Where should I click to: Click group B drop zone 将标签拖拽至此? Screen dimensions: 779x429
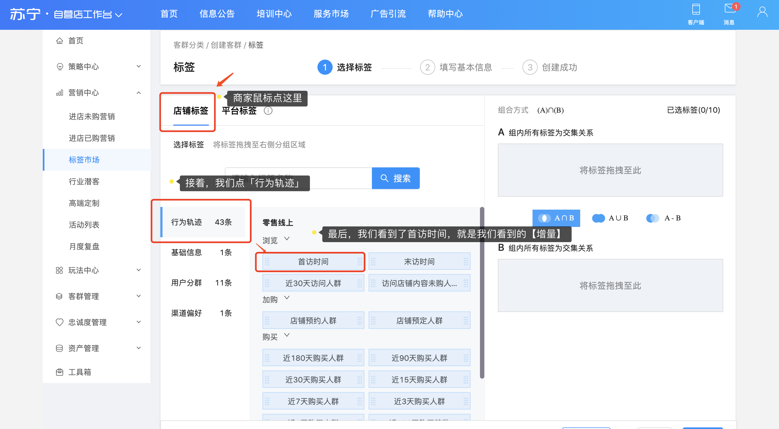click(610, 285)
